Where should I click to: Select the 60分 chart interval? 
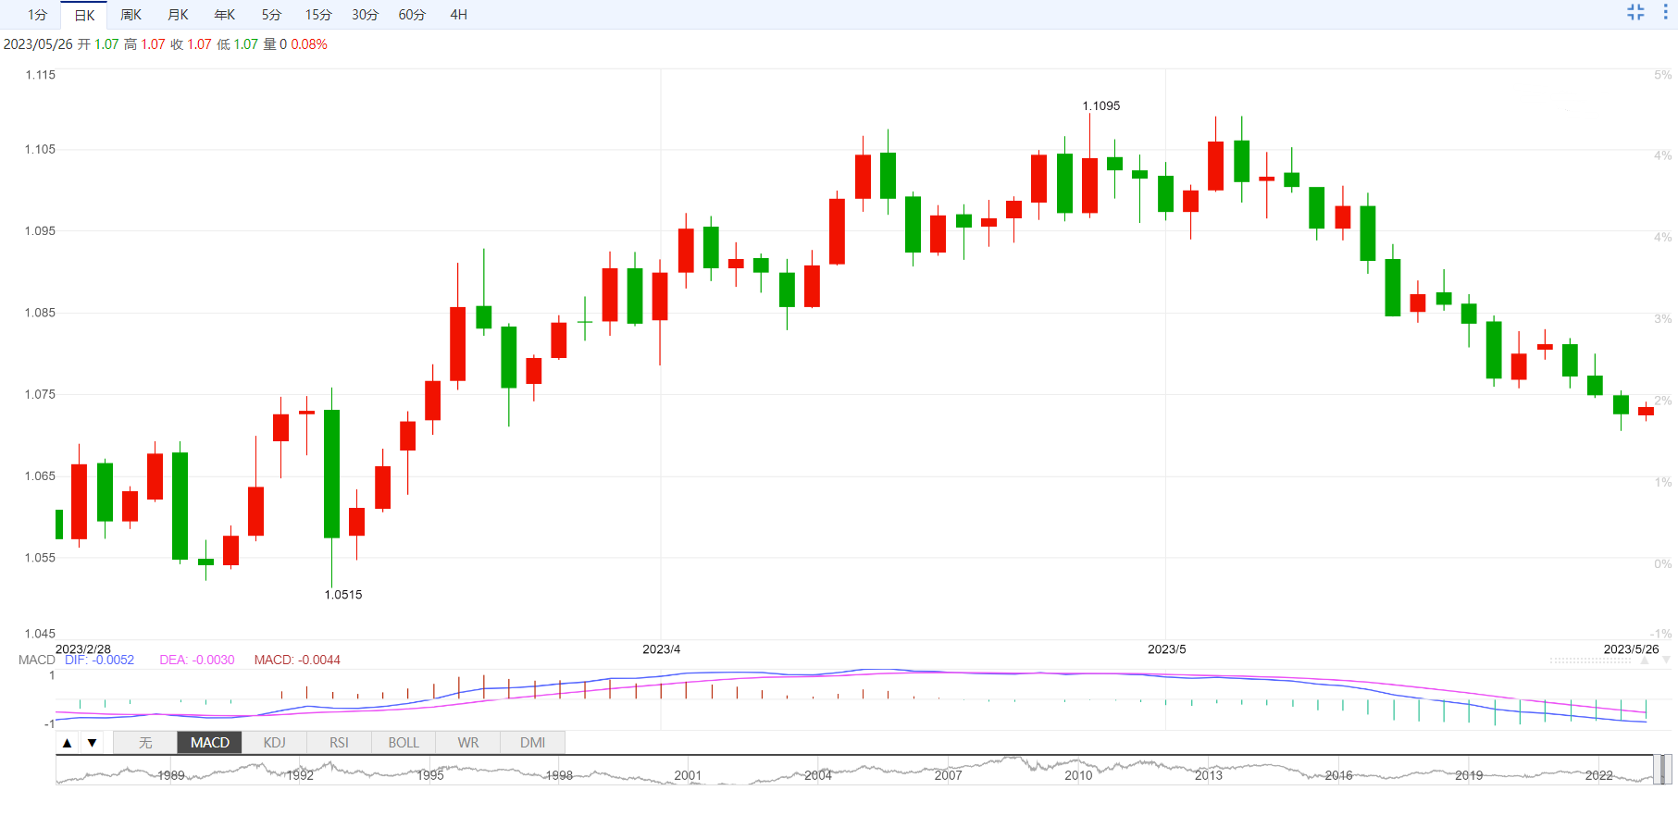pyautogui.click(x=412, y=15)
